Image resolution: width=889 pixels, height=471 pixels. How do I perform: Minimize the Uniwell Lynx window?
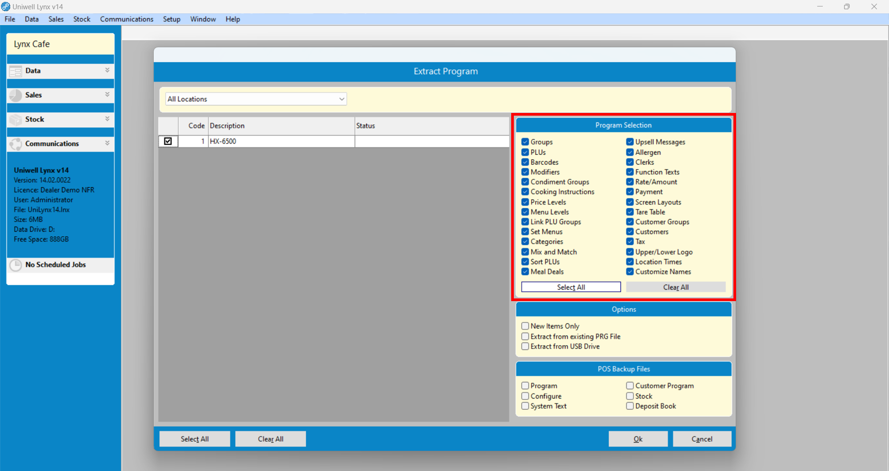coord(820,7)
